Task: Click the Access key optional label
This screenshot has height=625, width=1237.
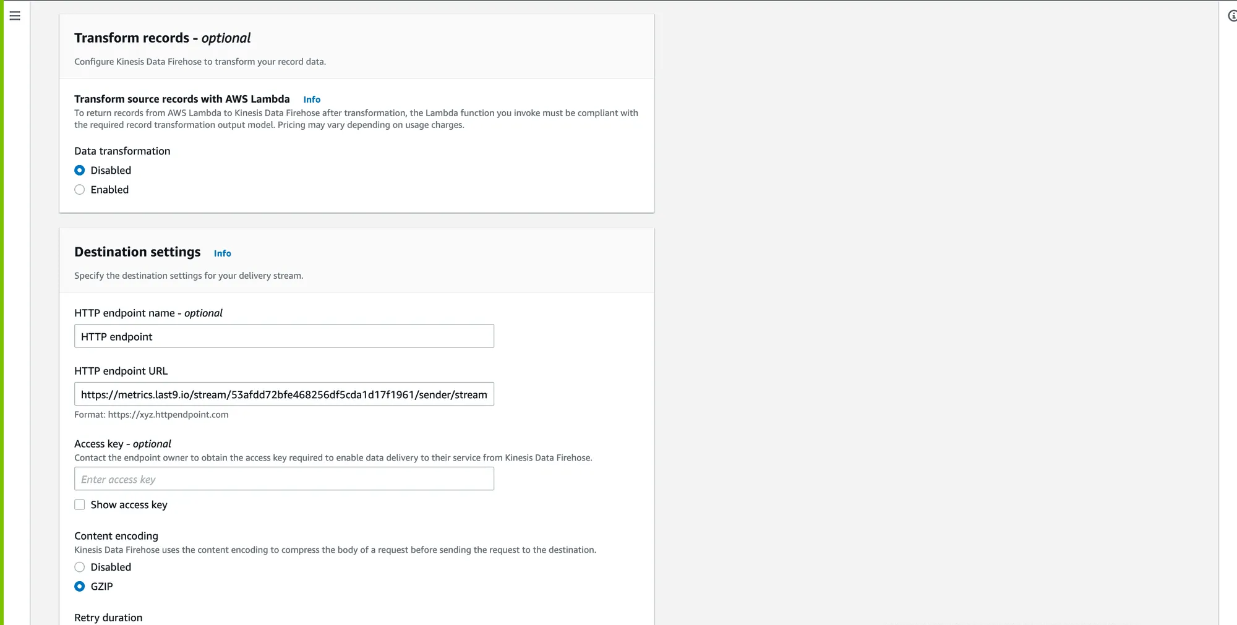Action: click(x=124, y=443)
